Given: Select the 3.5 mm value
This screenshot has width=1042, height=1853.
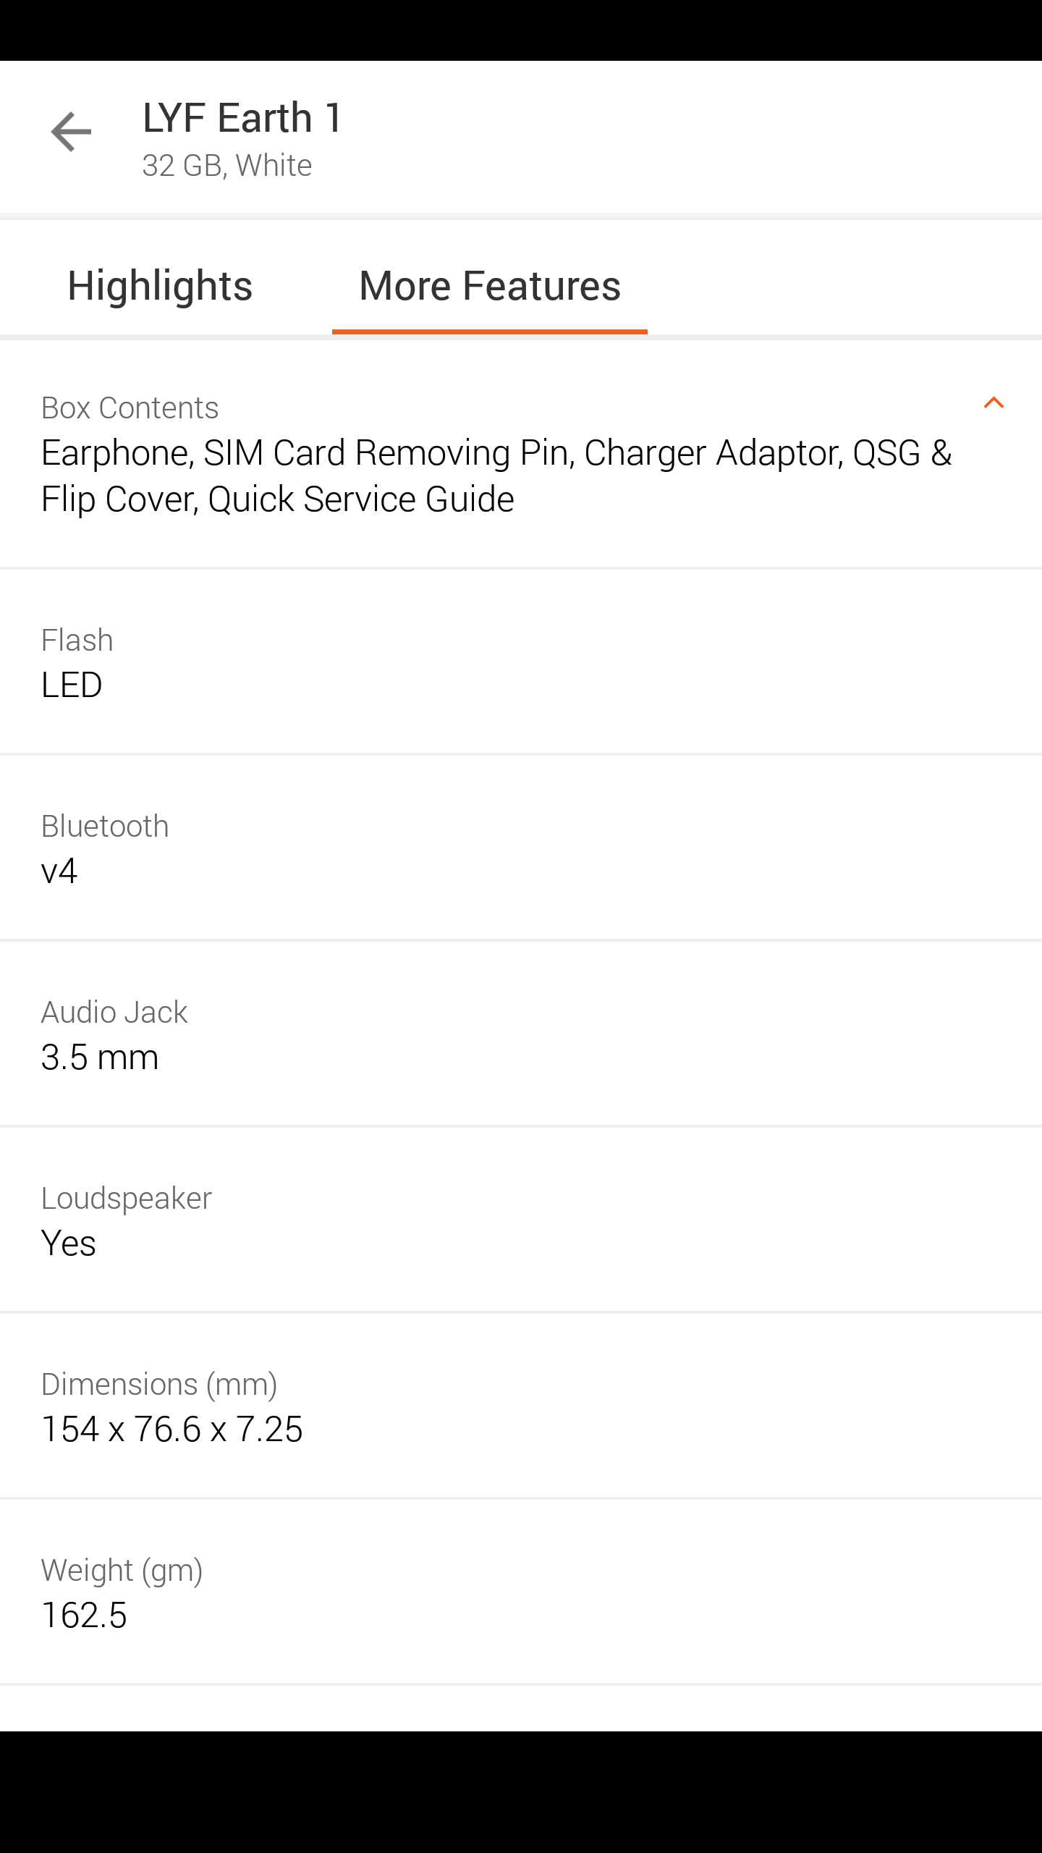Looking at the screenshot, I should (x=100, y=1057).
